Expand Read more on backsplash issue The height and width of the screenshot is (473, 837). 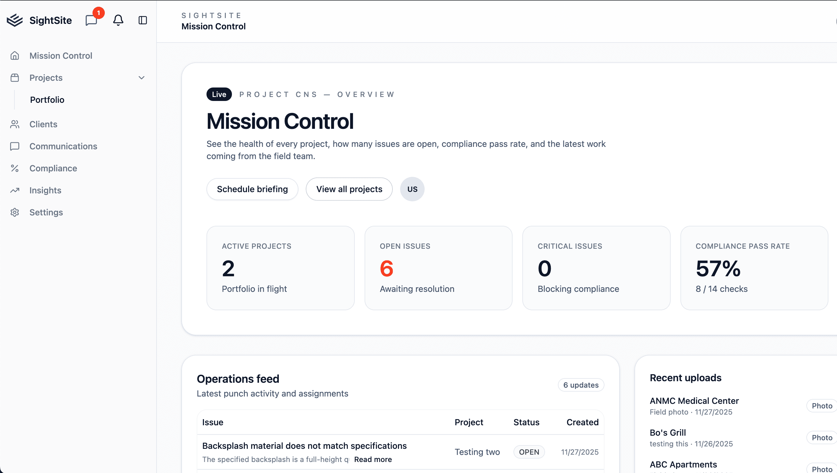click(373, 459)
